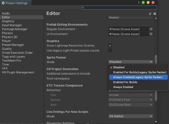Click the vertical scrollbar thumb
The height and width of the screenshot is (124, 169).
coord(156,78)
